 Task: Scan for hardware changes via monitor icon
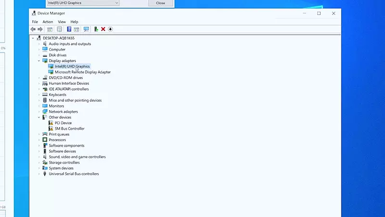[x=86, y=29]
